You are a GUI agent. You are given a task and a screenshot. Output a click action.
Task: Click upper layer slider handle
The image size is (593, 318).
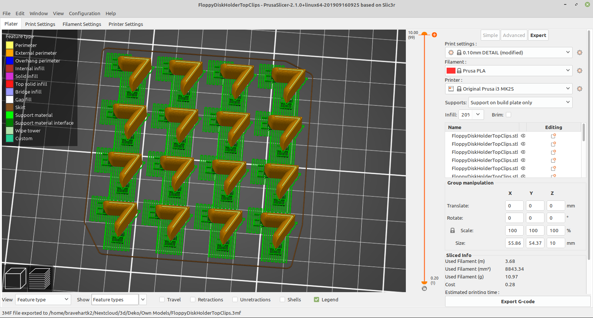tap(424, 34)
